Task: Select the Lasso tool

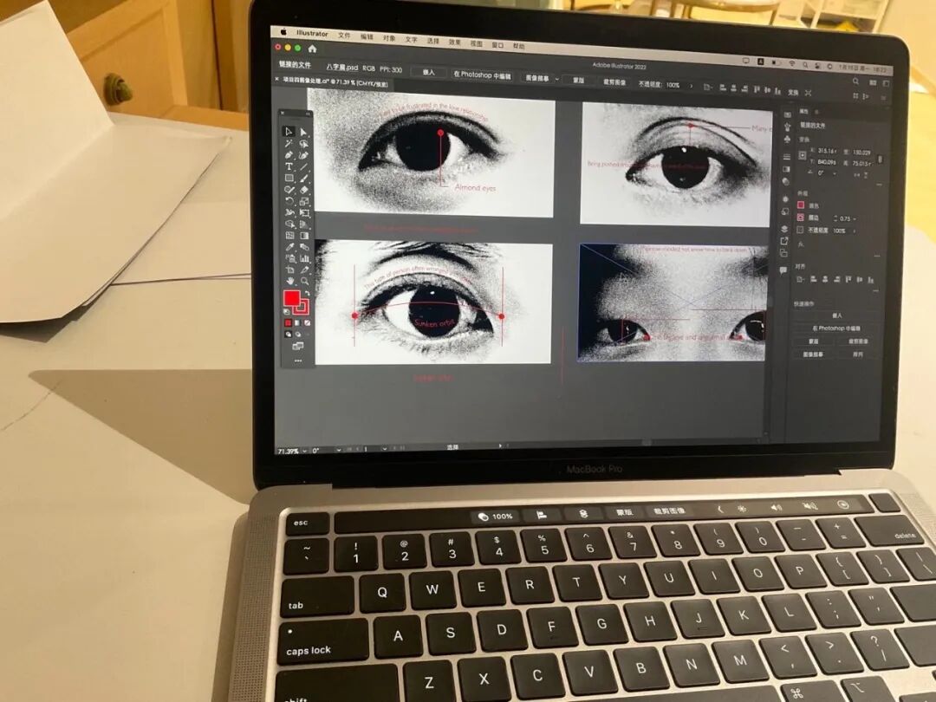Action: (x=303, y=144)
